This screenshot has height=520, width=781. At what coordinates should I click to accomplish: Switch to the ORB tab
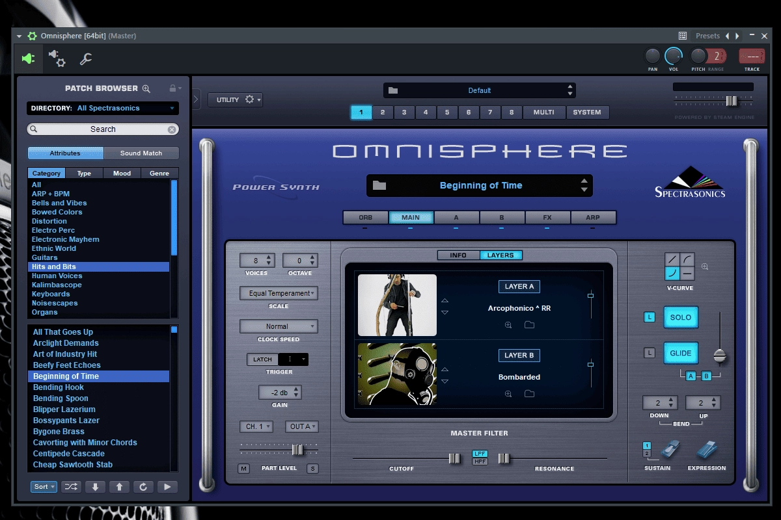pyautogui.click(x=366, y=218)
